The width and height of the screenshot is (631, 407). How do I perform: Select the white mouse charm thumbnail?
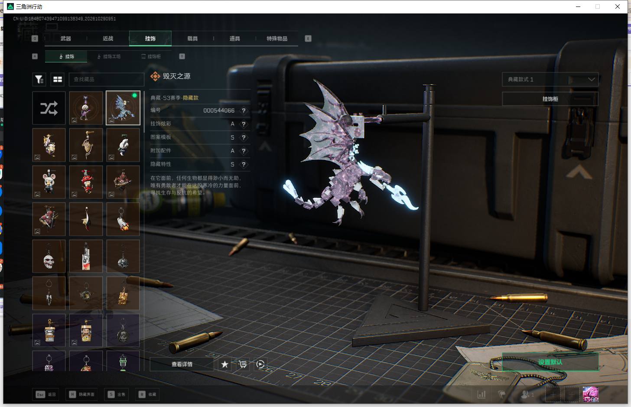[49, 182]
